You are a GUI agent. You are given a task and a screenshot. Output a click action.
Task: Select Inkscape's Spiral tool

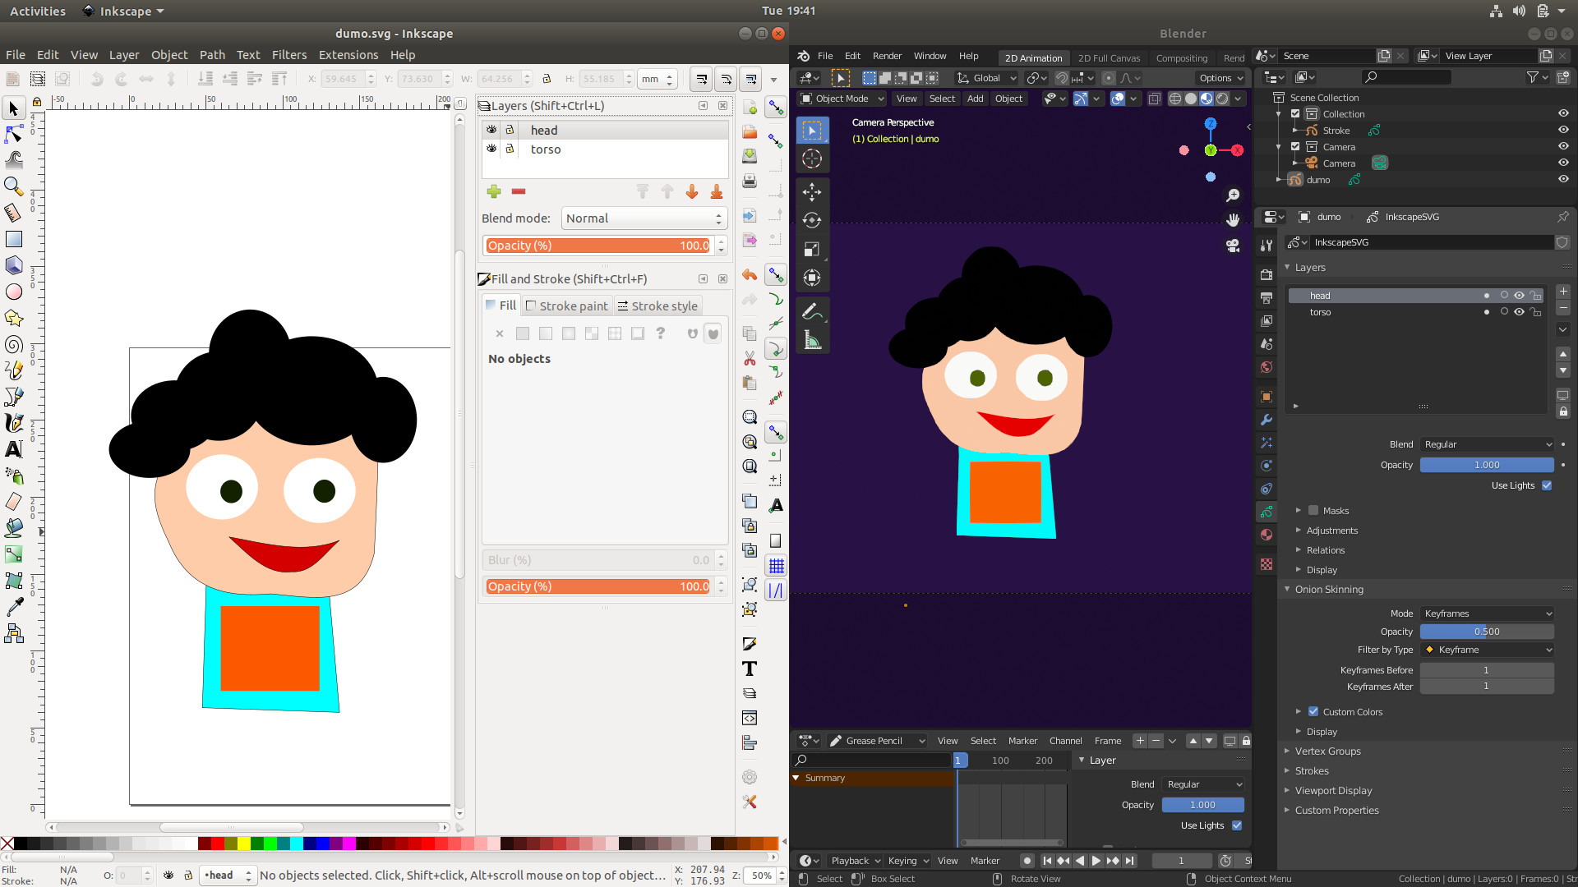(x=14, y=344)
